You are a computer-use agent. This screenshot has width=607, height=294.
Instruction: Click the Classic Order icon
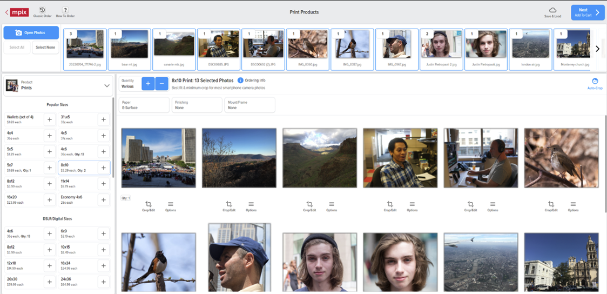tap(42, 10)
